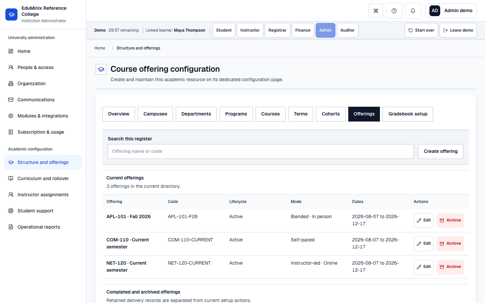Open the Programs tab
Screen dimensions: 485x303
coord(236,114)
